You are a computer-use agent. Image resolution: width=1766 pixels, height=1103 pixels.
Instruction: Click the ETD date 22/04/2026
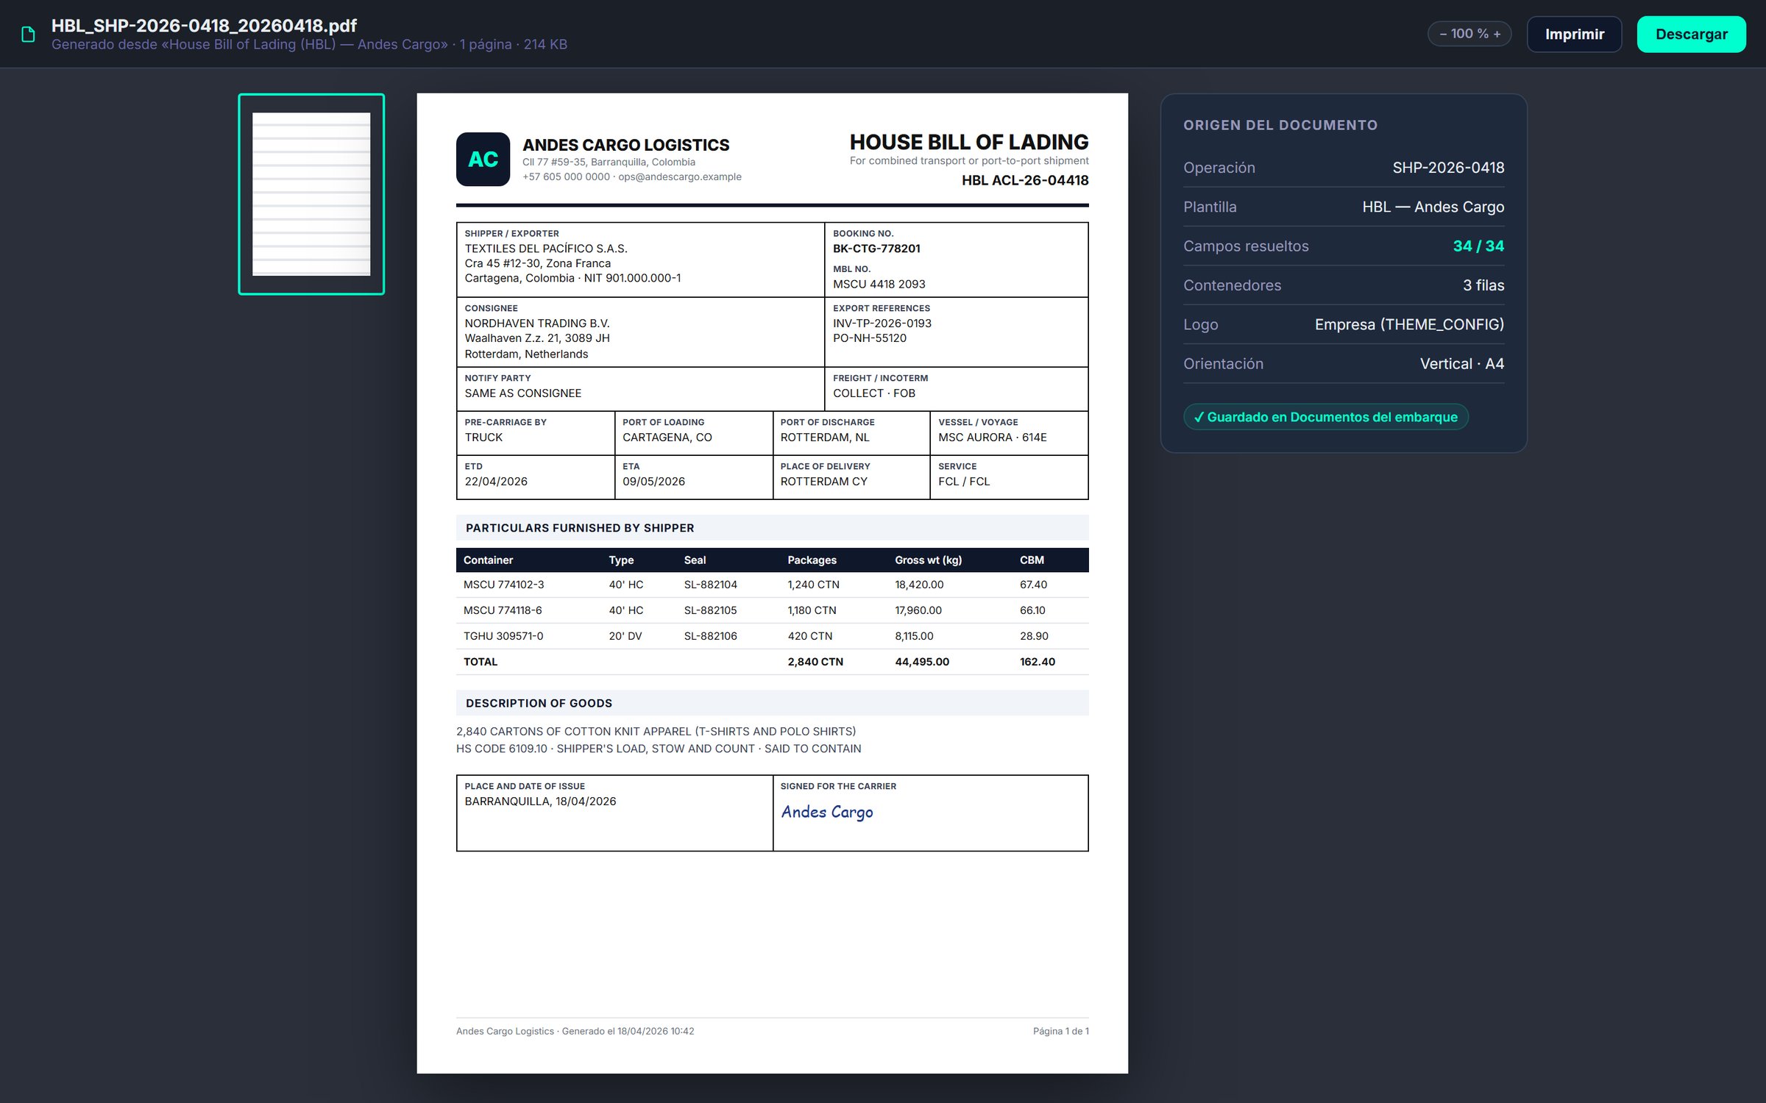point(496,482)
